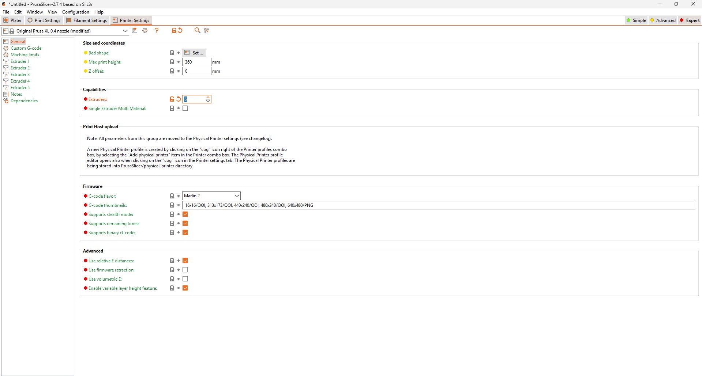This screenshot has width=702, height=376.
Task: Toggle the Use firmware retraction checkbox
Action: 185,270
